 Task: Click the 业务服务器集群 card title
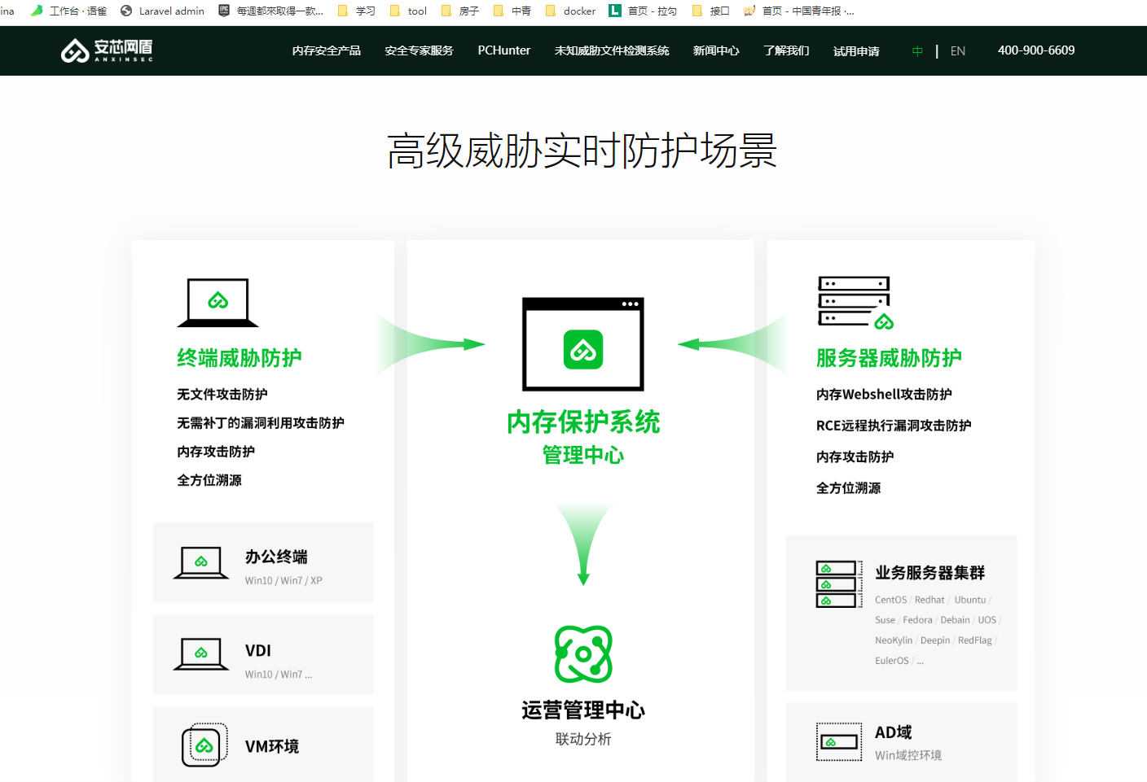tap(930, 573)
